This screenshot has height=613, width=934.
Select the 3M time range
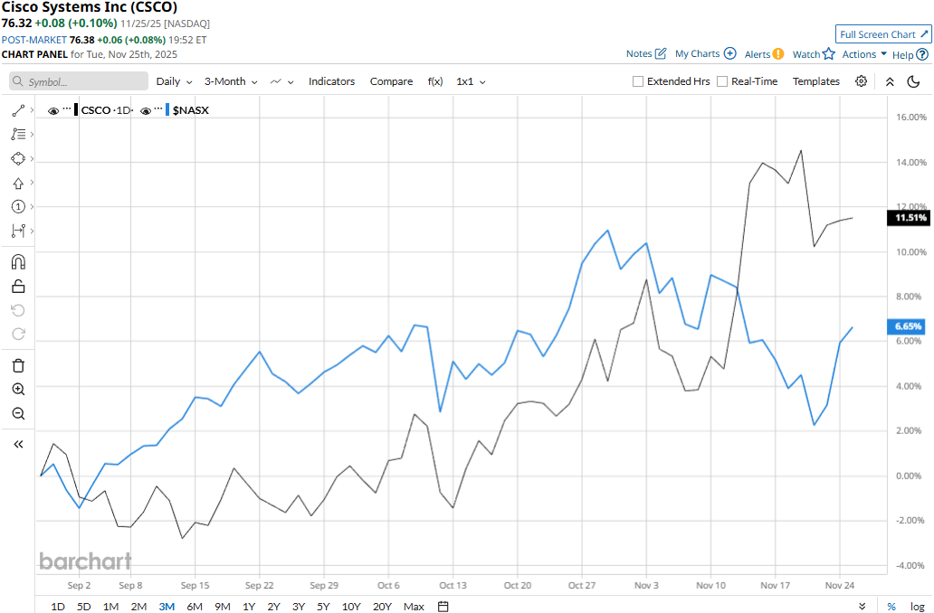point(167,607)
